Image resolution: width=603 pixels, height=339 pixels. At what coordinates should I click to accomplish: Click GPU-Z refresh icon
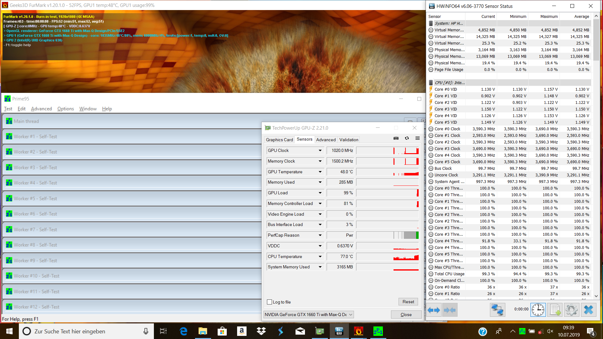tap(407, 138)
